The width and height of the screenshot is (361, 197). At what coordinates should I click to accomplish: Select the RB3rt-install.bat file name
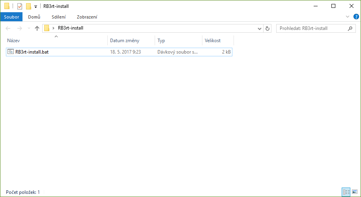[x=32, y=52]
